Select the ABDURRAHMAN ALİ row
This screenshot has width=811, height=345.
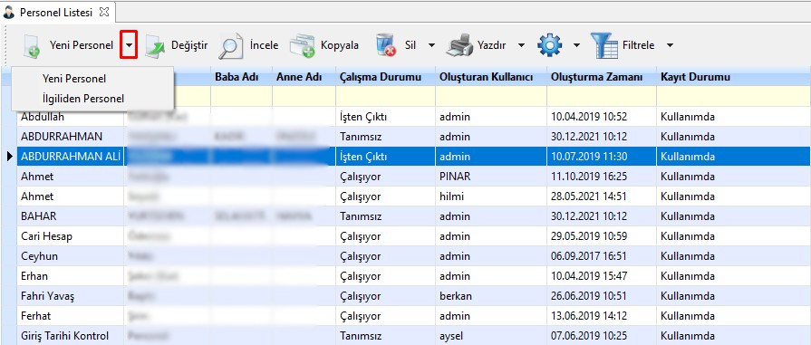pos(413,157)
